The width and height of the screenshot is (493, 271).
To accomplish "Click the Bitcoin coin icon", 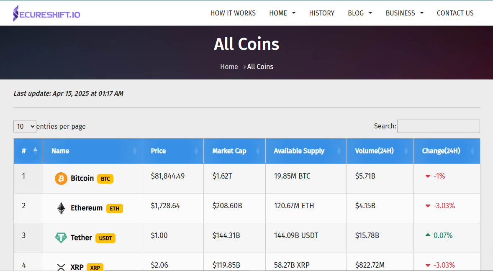I will coord(61,178).
